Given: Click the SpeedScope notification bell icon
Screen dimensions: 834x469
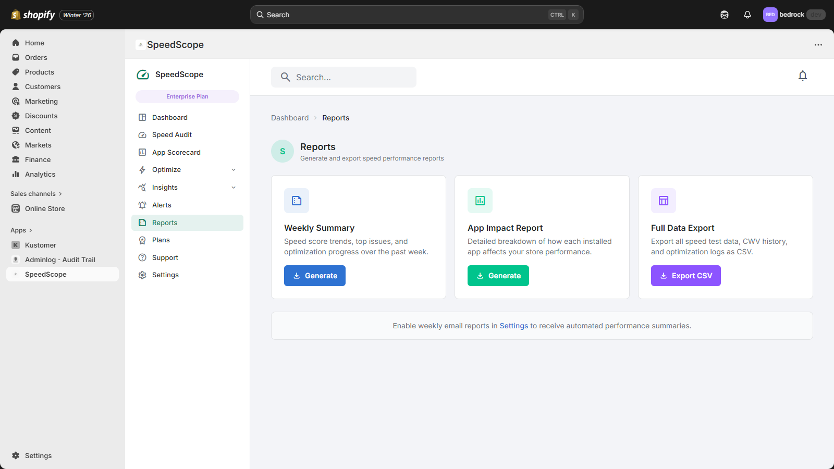Looking at the screenshot, I should coord(802,76).
